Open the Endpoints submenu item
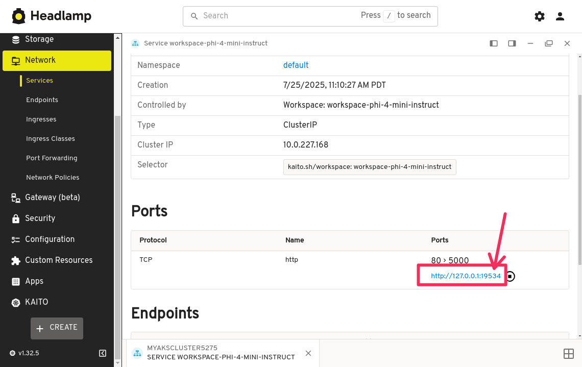 [x=42, y=100]
